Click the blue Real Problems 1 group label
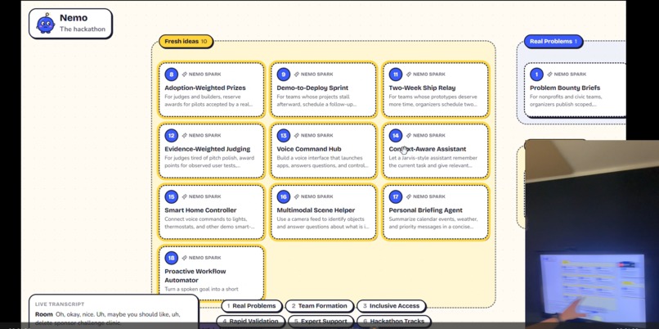Viewport: 659px width, 329px height. point(553,41)
